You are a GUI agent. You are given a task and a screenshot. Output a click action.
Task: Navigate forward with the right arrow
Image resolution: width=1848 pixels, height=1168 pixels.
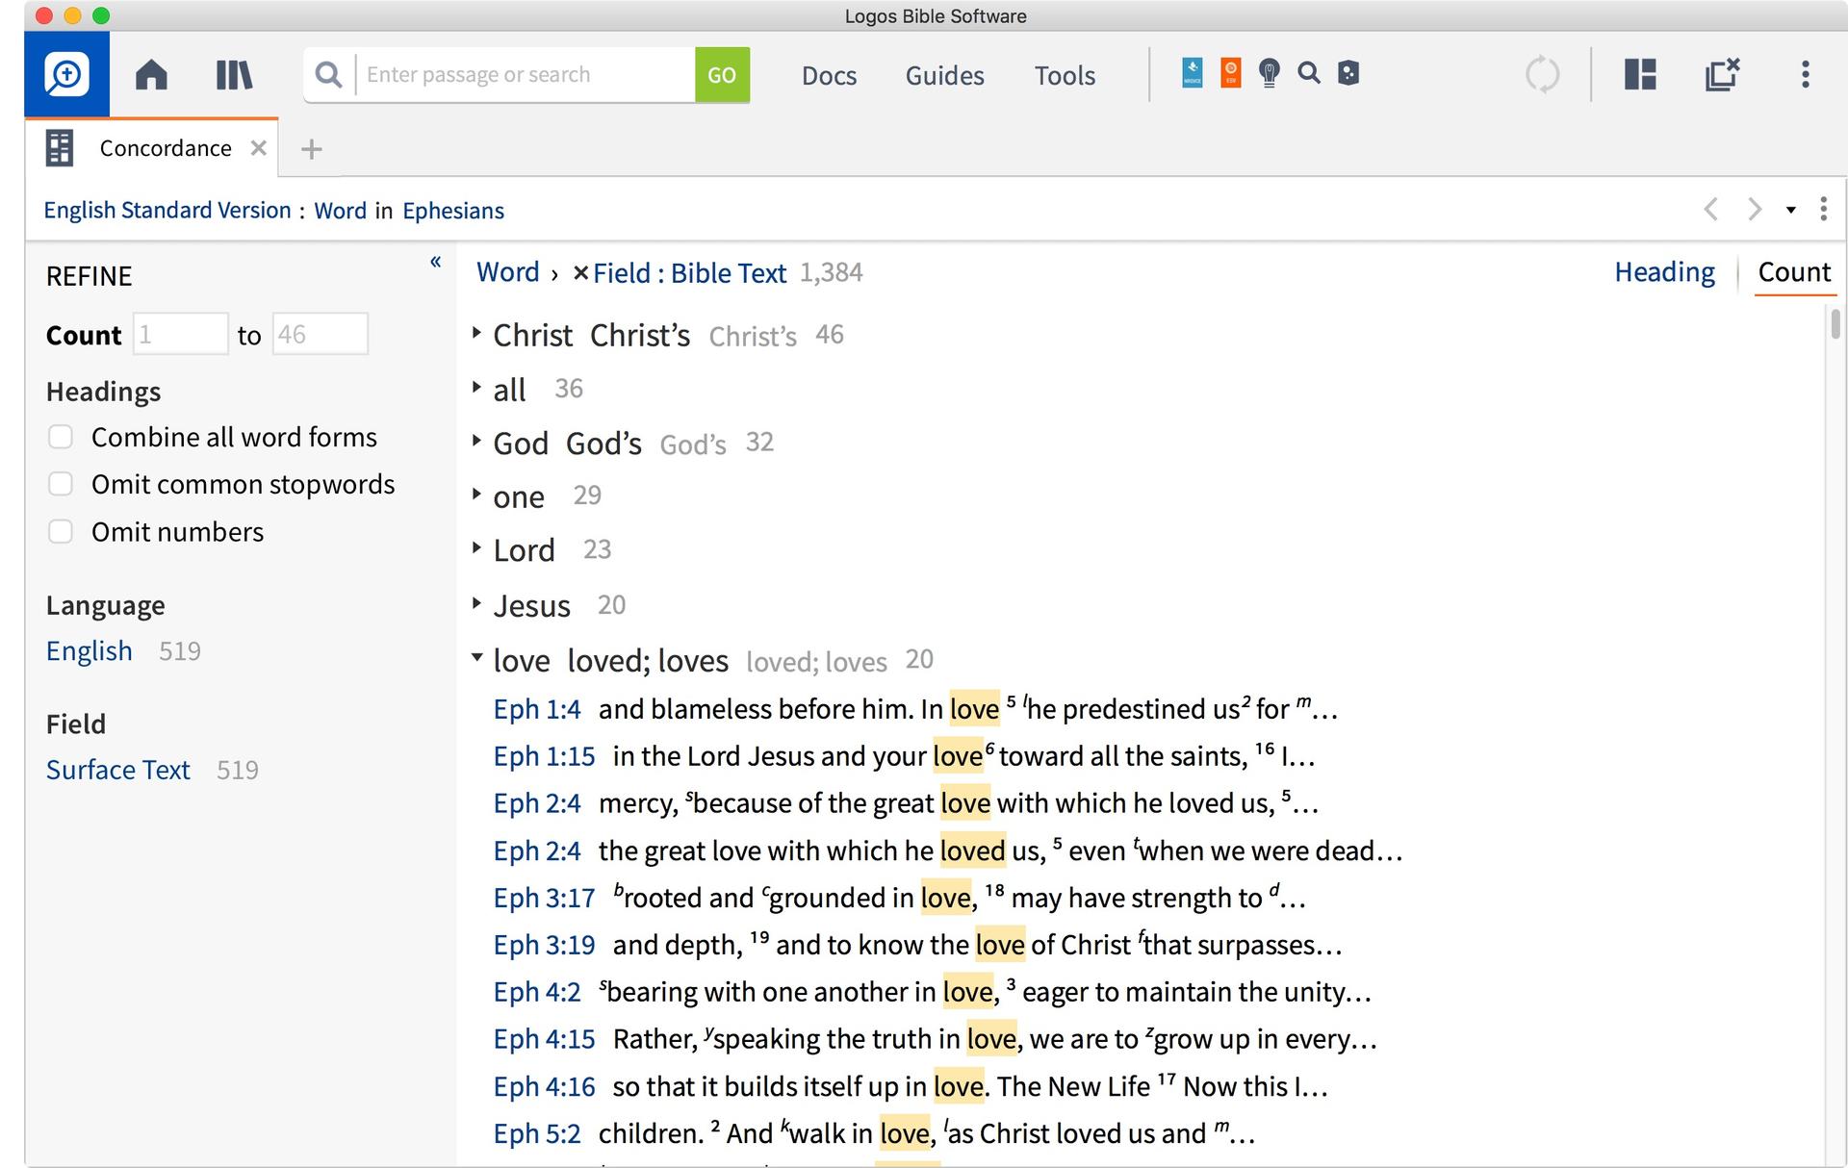pyautogui.click(x=1755, y=209)
